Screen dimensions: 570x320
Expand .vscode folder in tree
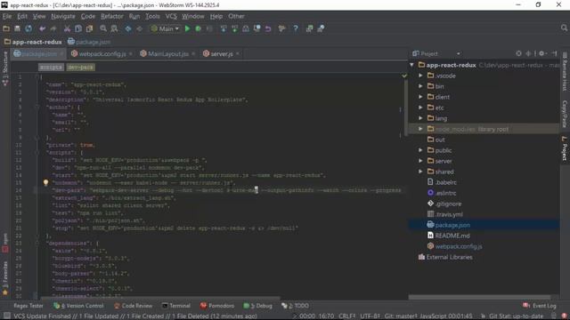point(420,76)
